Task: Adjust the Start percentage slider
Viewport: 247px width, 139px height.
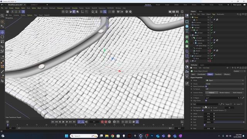Action: click(x=229, y=119)
